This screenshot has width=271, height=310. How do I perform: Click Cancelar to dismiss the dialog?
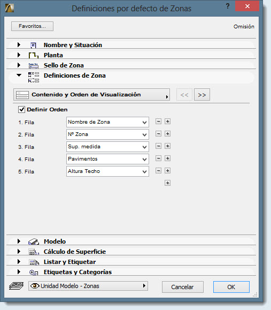(x=183, y=287)
